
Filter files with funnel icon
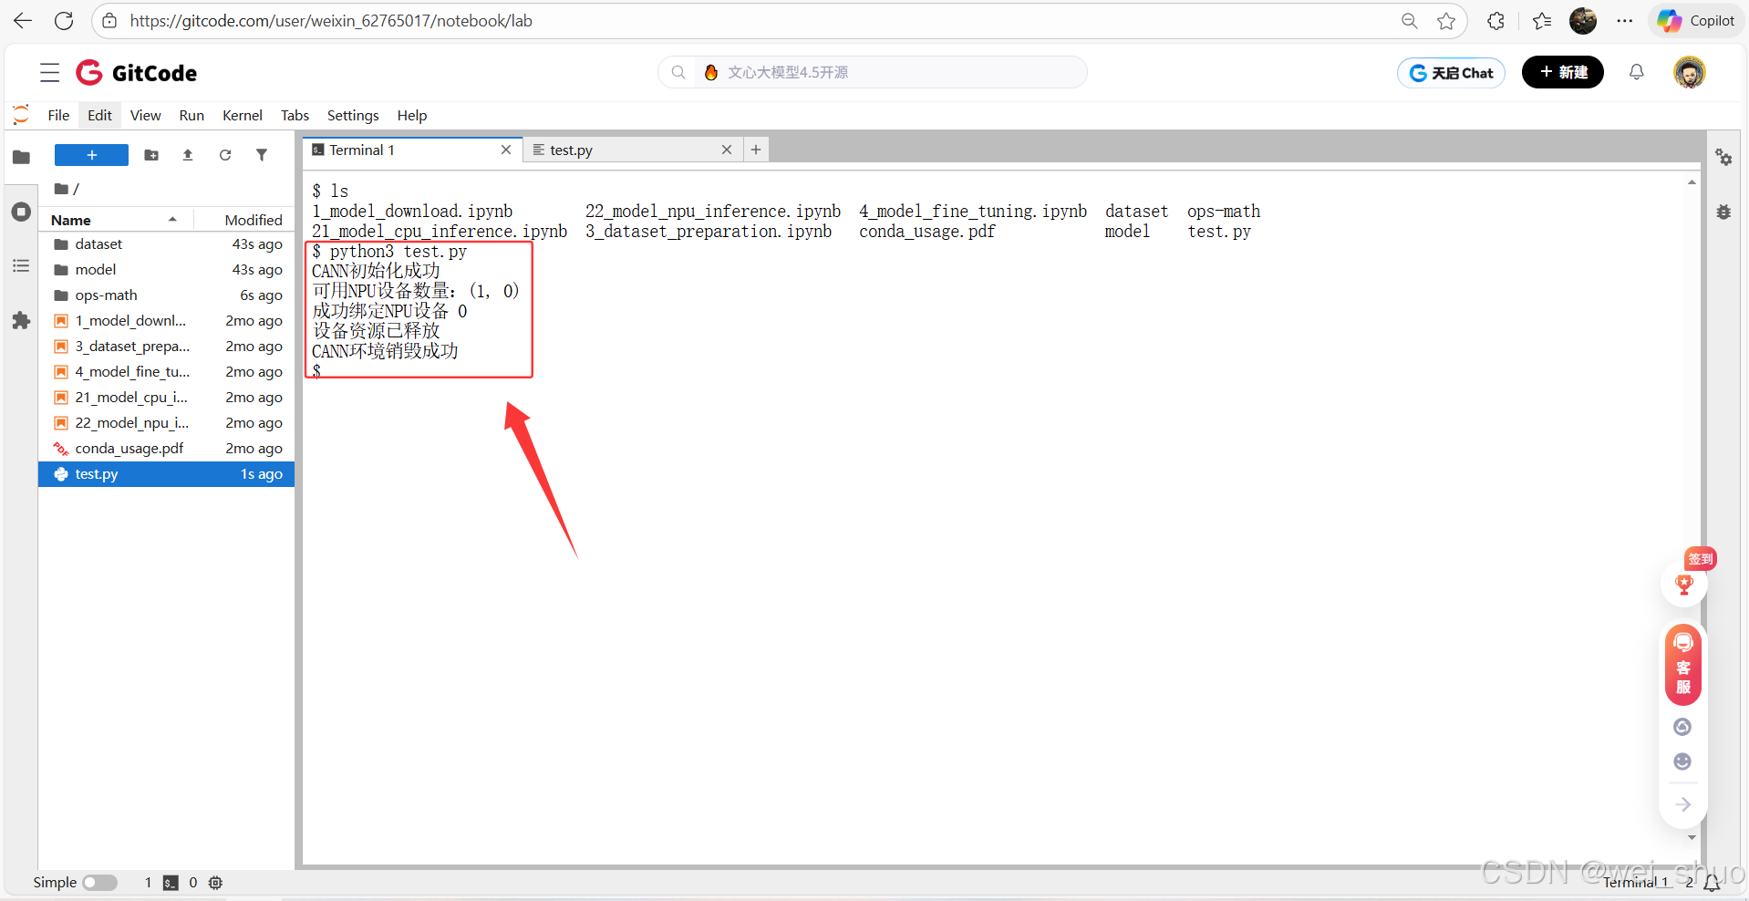262,155
